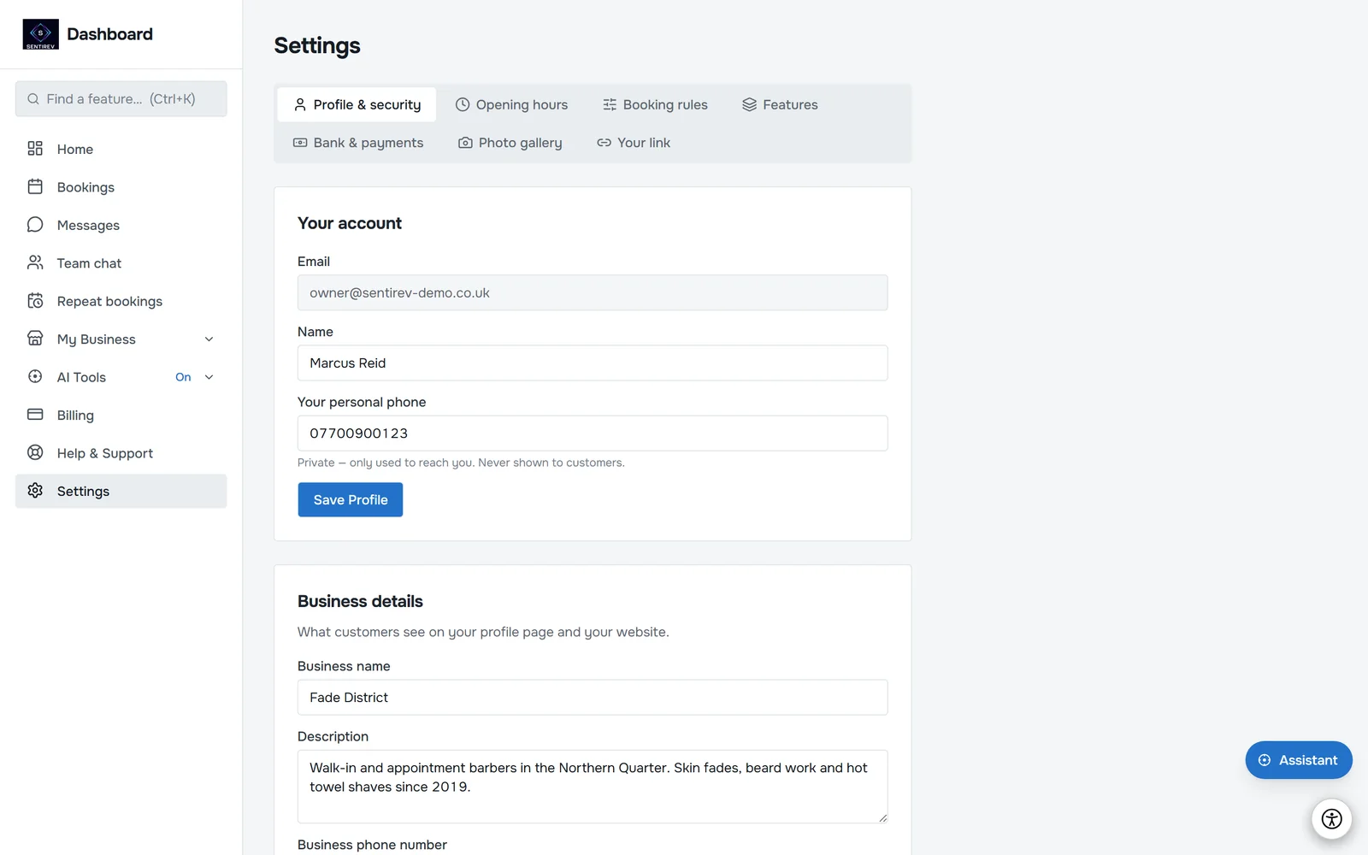Click the Name field with Marcus Reid
Screen dimensions: 1368x855
593,363
